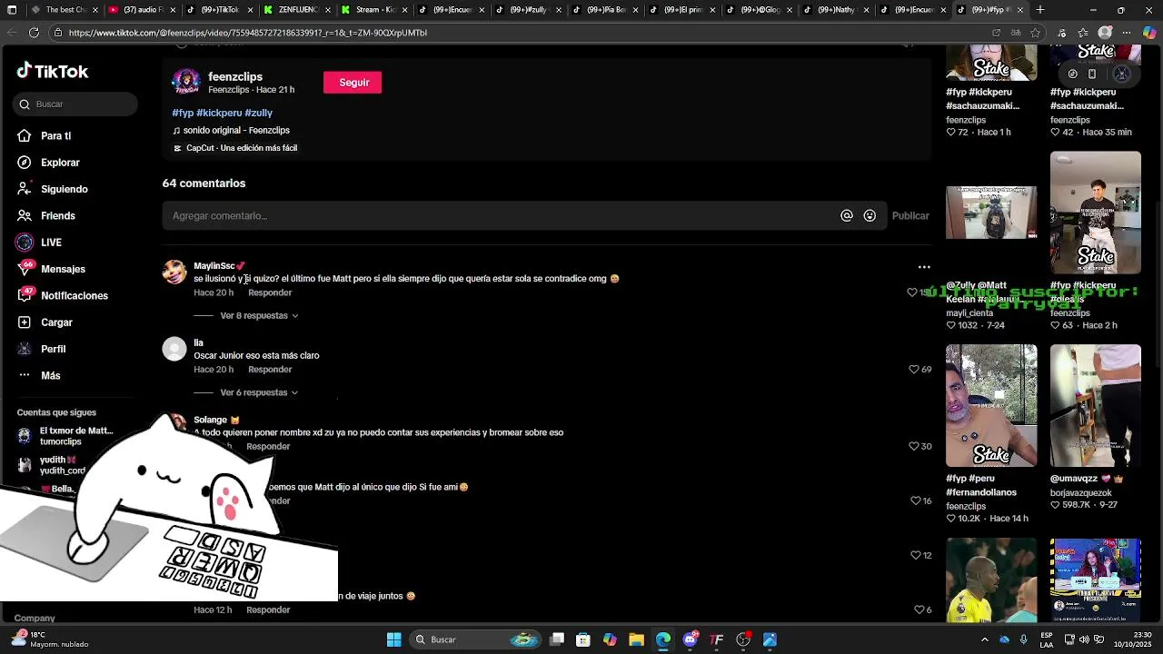Reload the page in browser
The width and height of the screenshot is (1163, 654).
coord(34,33)
